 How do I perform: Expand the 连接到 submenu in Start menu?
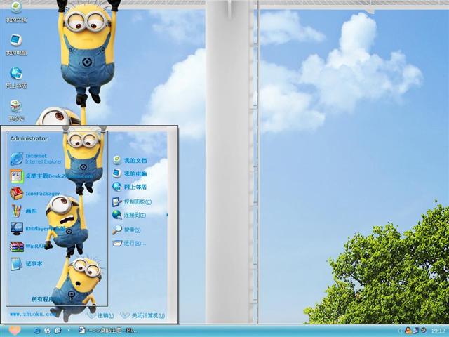pos(129,215)
